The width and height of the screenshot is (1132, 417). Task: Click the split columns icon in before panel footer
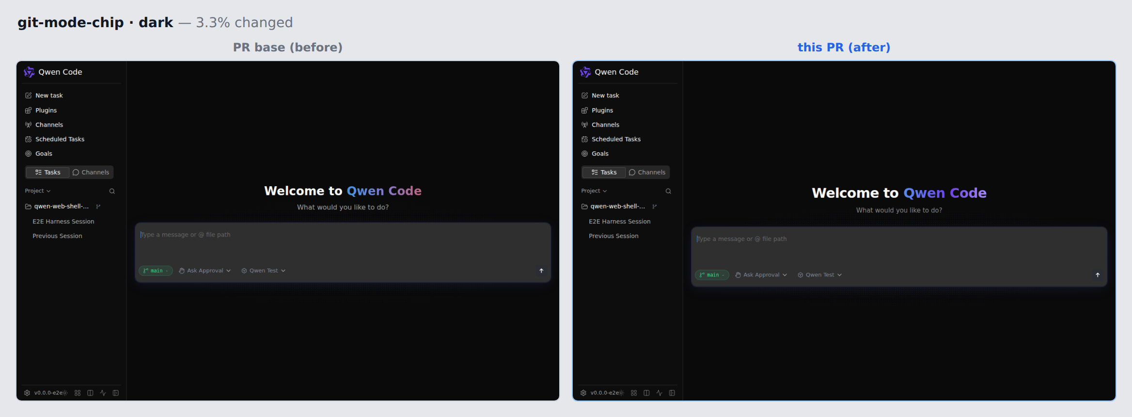click(x=90, y=393)
